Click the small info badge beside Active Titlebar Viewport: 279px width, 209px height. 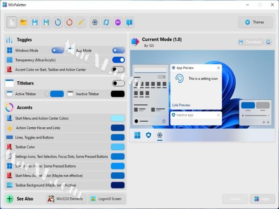(x=46, y=94)
